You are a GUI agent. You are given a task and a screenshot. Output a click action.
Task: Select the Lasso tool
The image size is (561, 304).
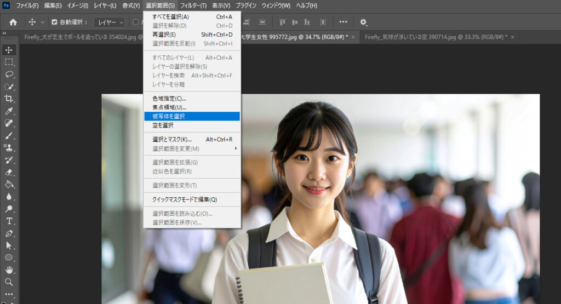[9, 74]
